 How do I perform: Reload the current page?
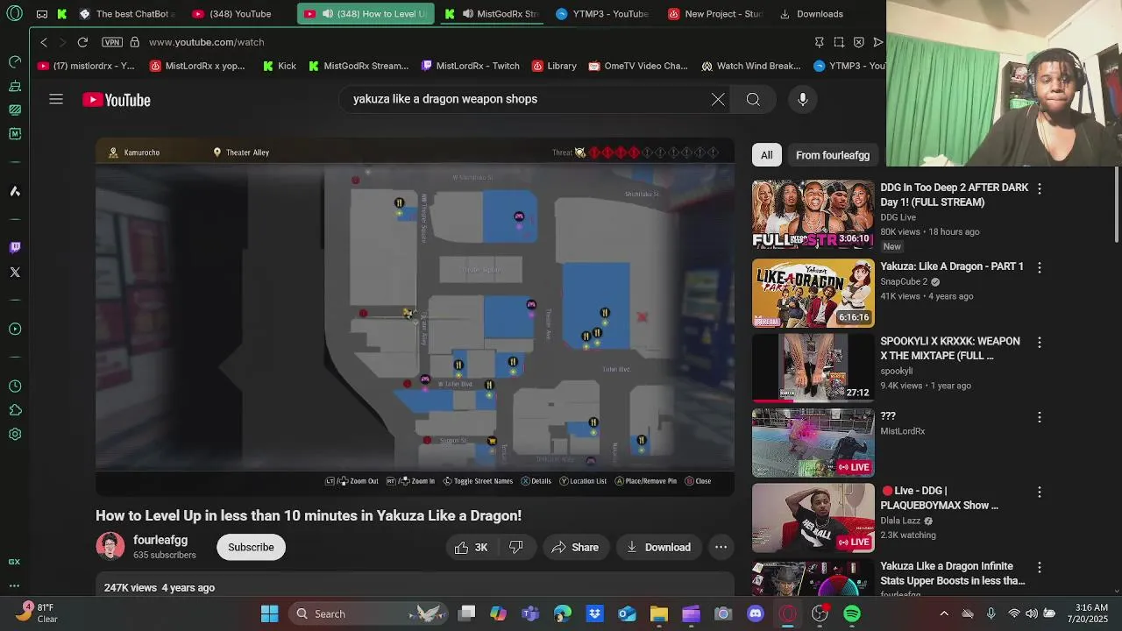(82, 42)
